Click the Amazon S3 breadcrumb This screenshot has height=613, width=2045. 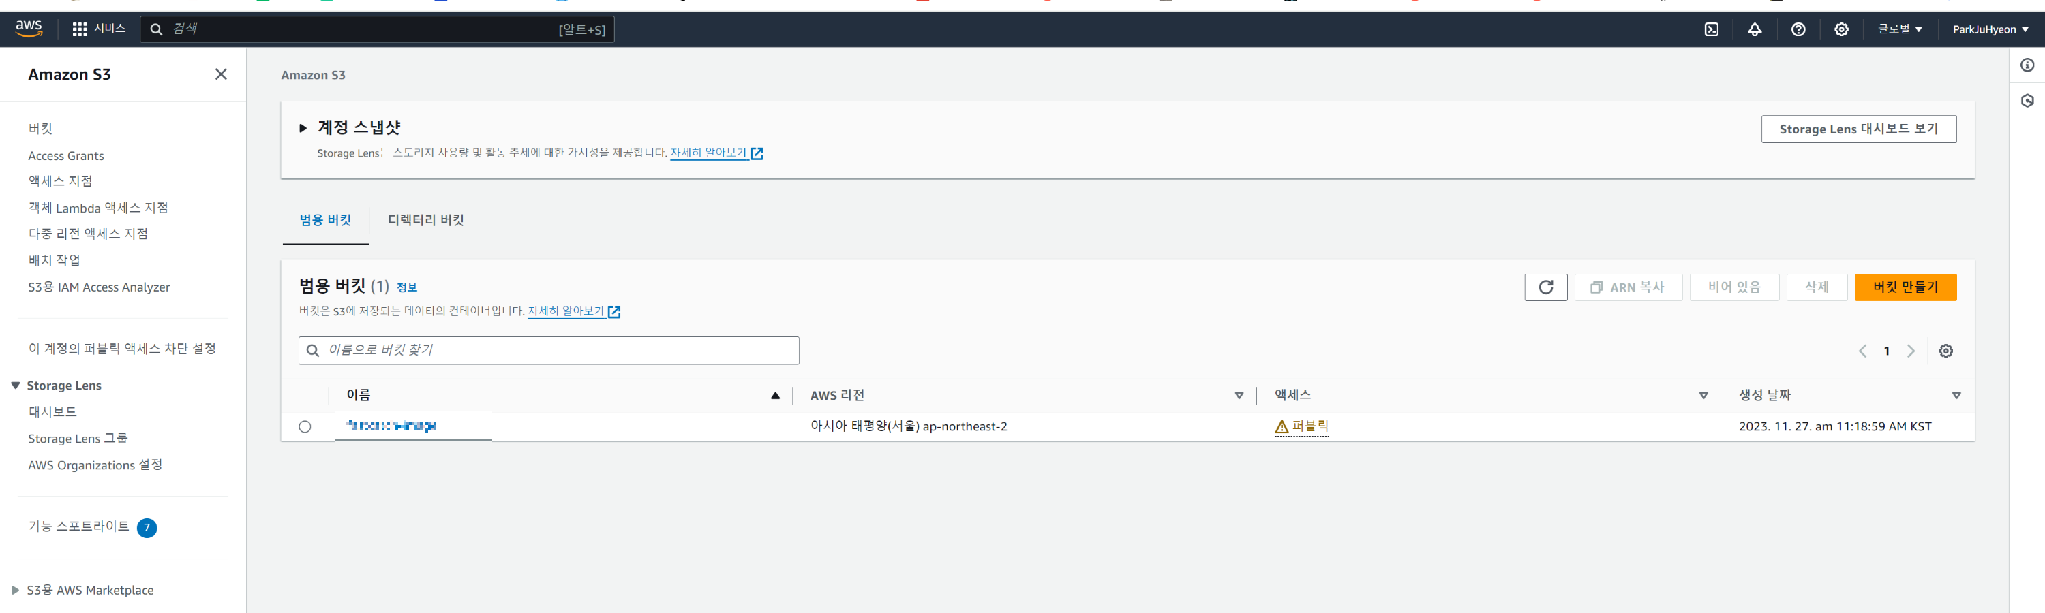[313, 74]
